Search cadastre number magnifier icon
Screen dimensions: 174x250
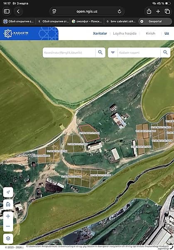pyautogui.click(x=165, y=52)
